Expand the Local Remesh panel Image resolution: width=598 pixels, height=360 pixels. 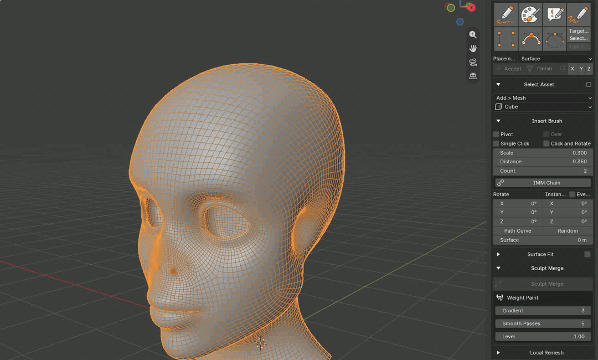click(x=498, y=353)
